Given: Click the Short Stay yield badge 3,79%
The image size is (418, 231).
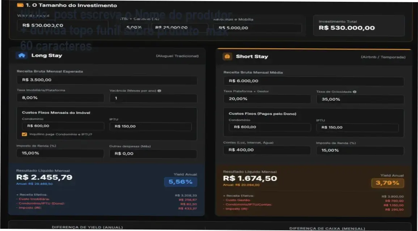Looking at the screenshot, I should [388, 183].
